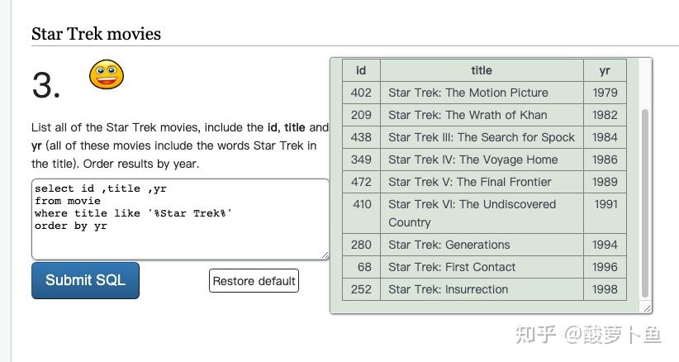This screenshot has width=679, height=362.
Task: Click the Submit SQL button
Action: tap(85, 280)
